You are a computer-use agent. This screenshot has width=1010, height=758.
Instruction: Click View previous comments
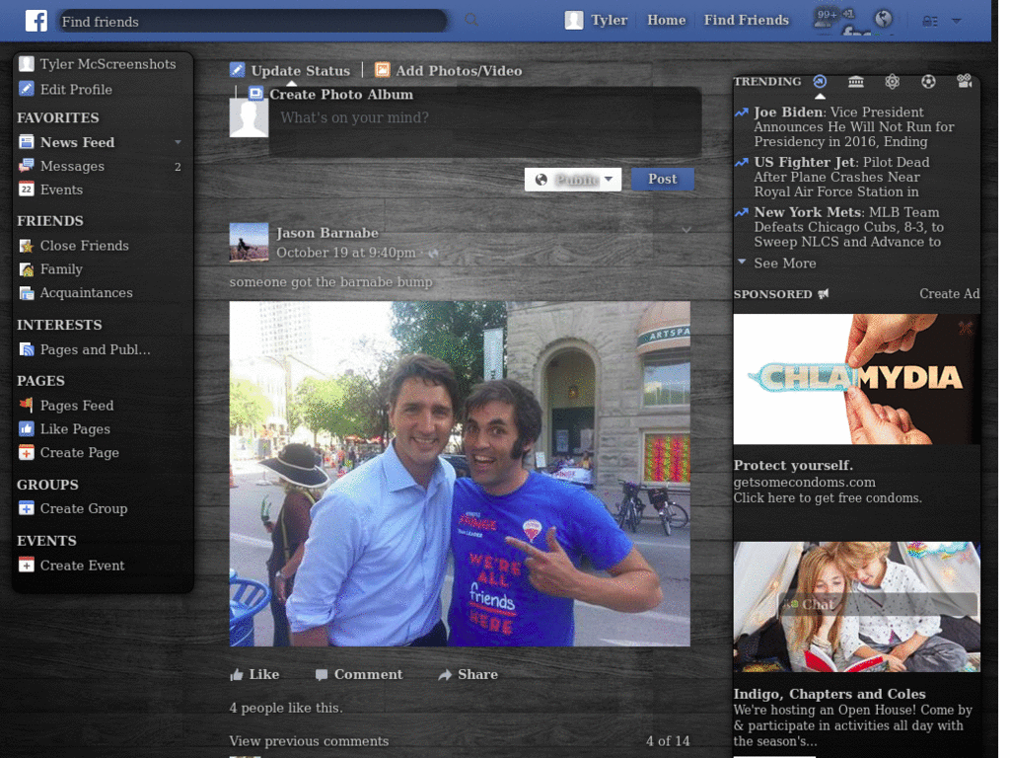(309, 741)
